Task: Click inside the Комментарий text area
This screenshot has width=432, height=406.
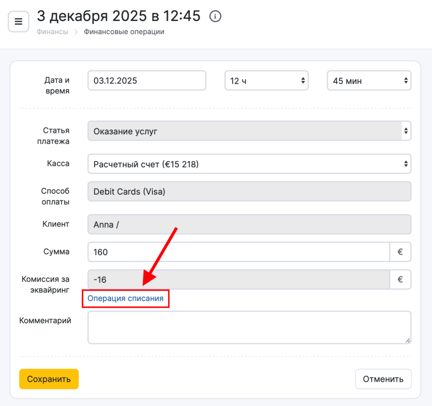Action: [249, 328]
